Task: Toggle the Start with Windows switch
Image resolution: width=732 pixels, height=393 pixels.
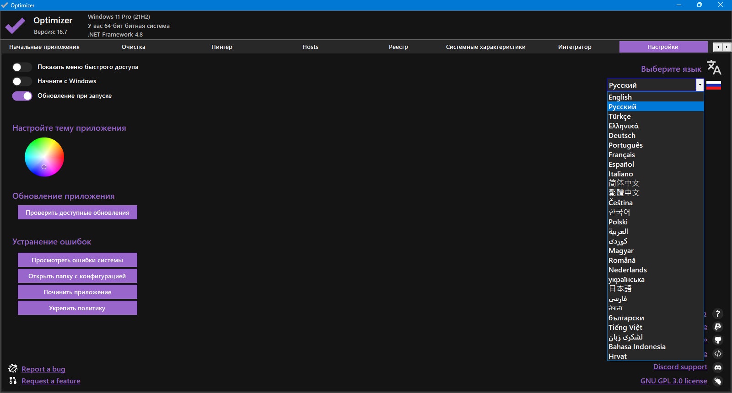Action: pos(22,81)
